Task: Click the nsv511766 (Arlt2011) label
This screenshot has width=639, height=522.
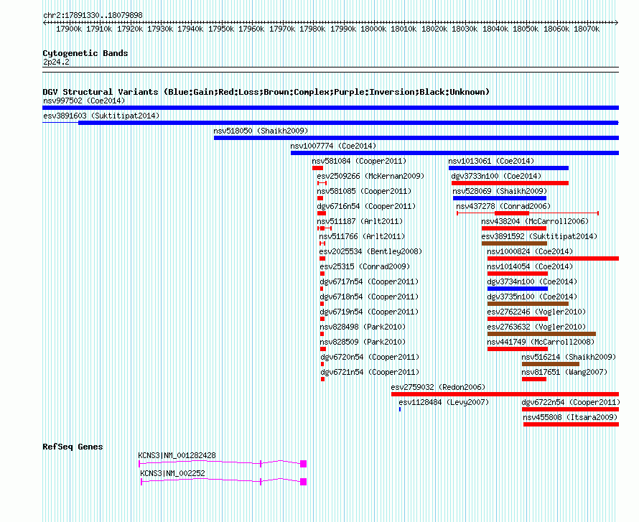Action: (x=362, y=236)
